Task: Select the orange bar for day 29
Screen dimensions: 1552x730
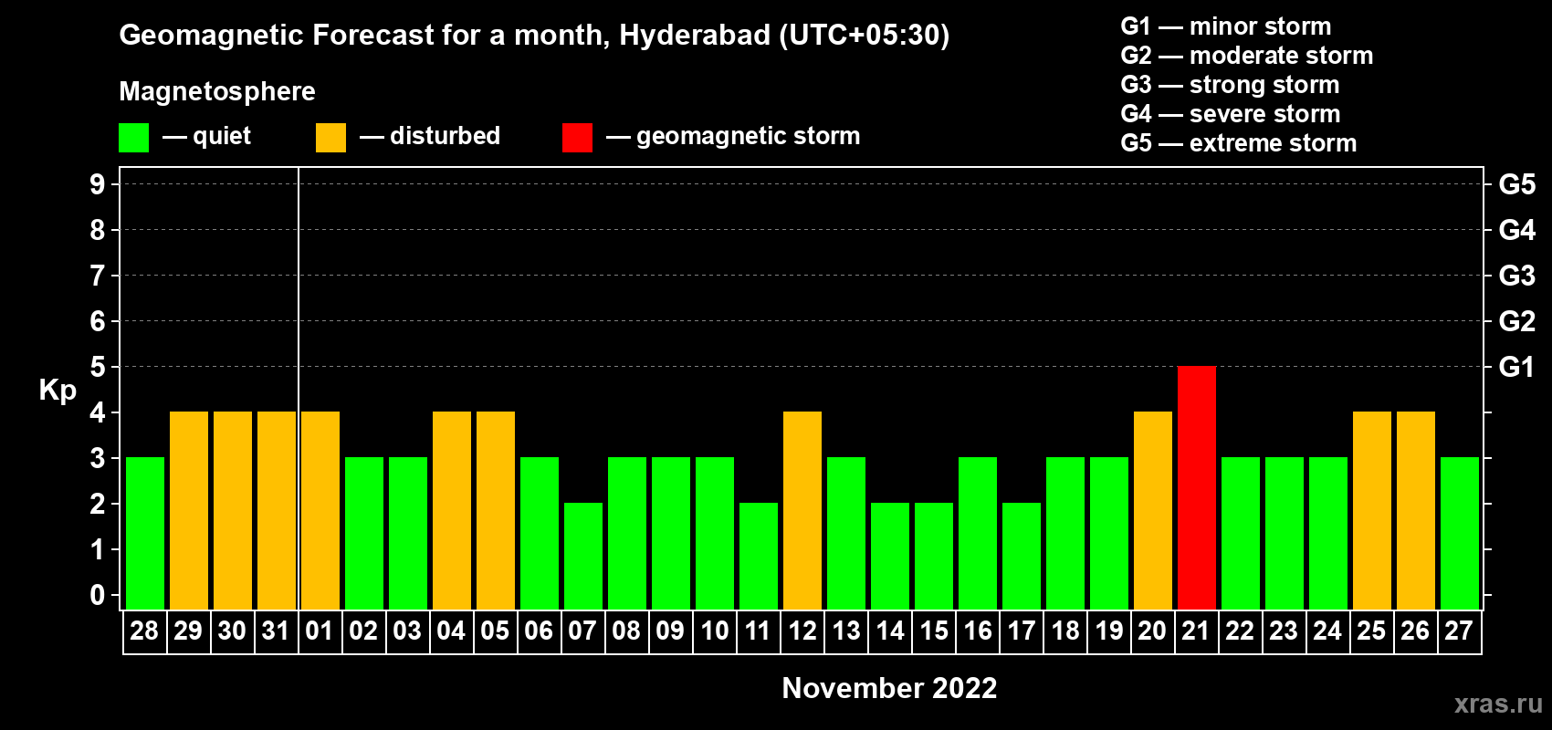Action: pos(189,510)
